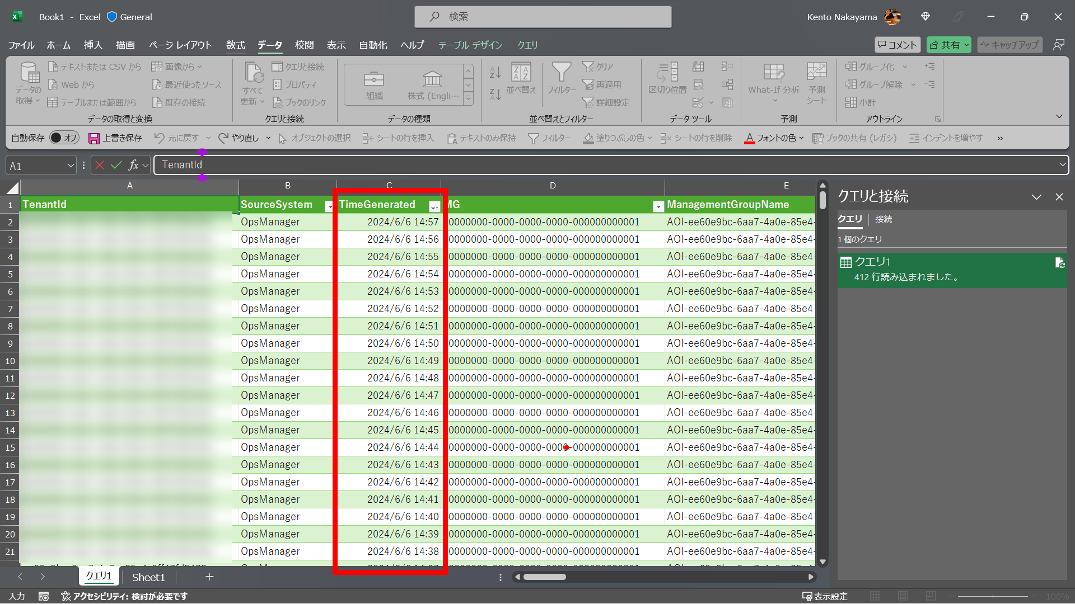The height and width of the screenshot is (604, 1075).
Task: Open フォントの色 dropdown arrow
Action: point(801,138)
